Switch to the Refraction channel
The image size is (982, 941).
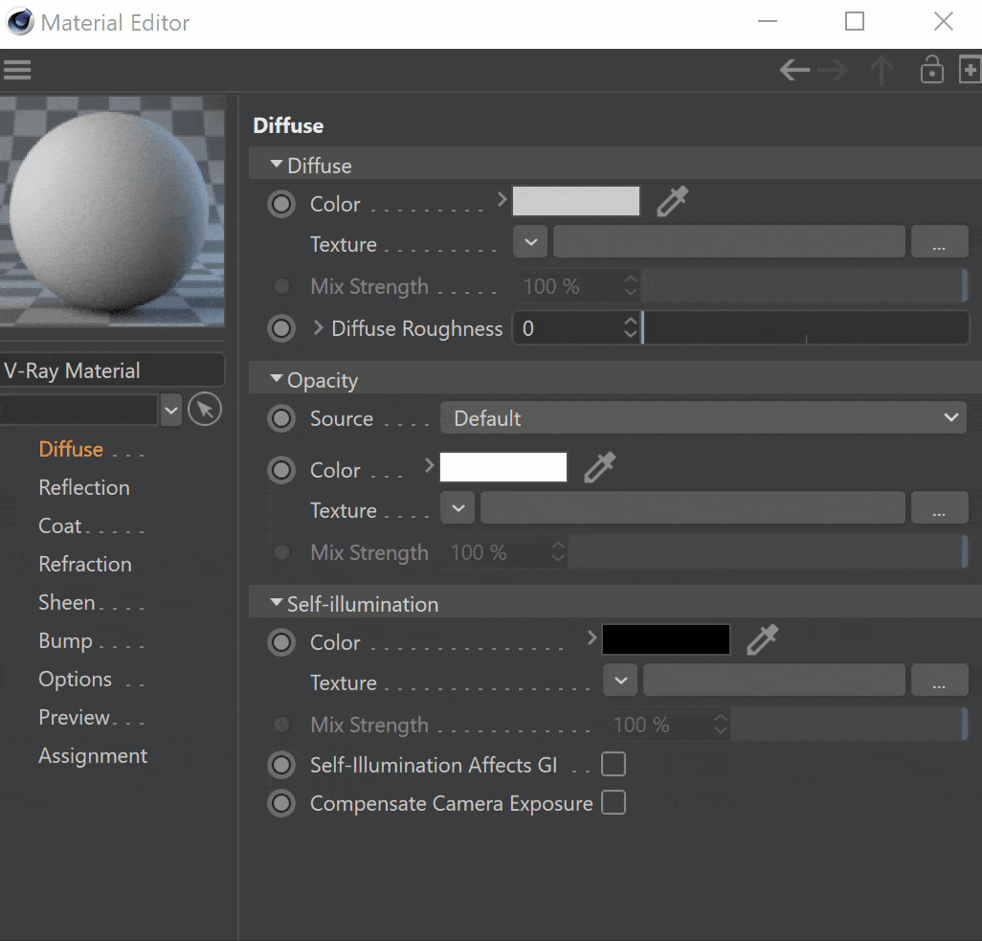85,564
